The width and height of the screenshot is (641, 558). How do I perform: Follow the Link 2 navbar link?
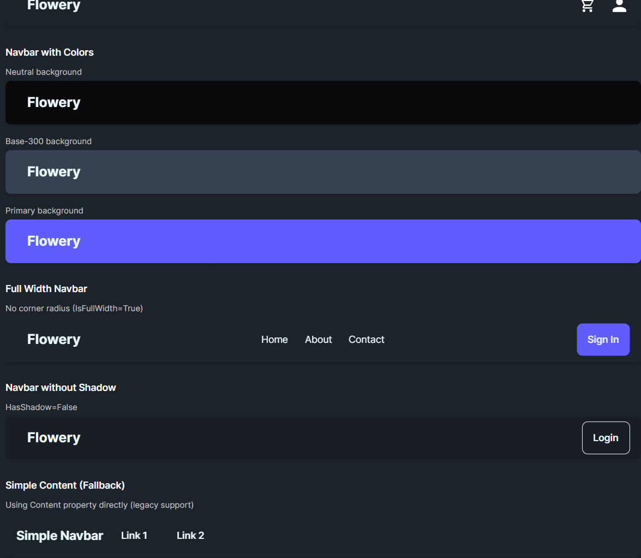tap(190, 536)
